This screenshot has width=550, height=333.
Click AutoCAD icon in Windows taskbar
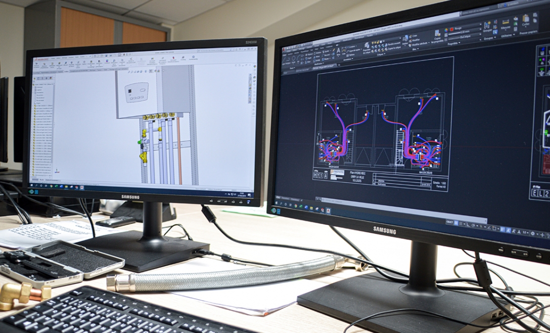point(327,211)
